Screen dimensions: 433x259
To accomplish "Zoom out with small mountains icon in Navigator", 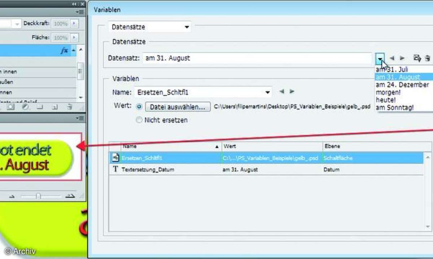I will point(11,196).
